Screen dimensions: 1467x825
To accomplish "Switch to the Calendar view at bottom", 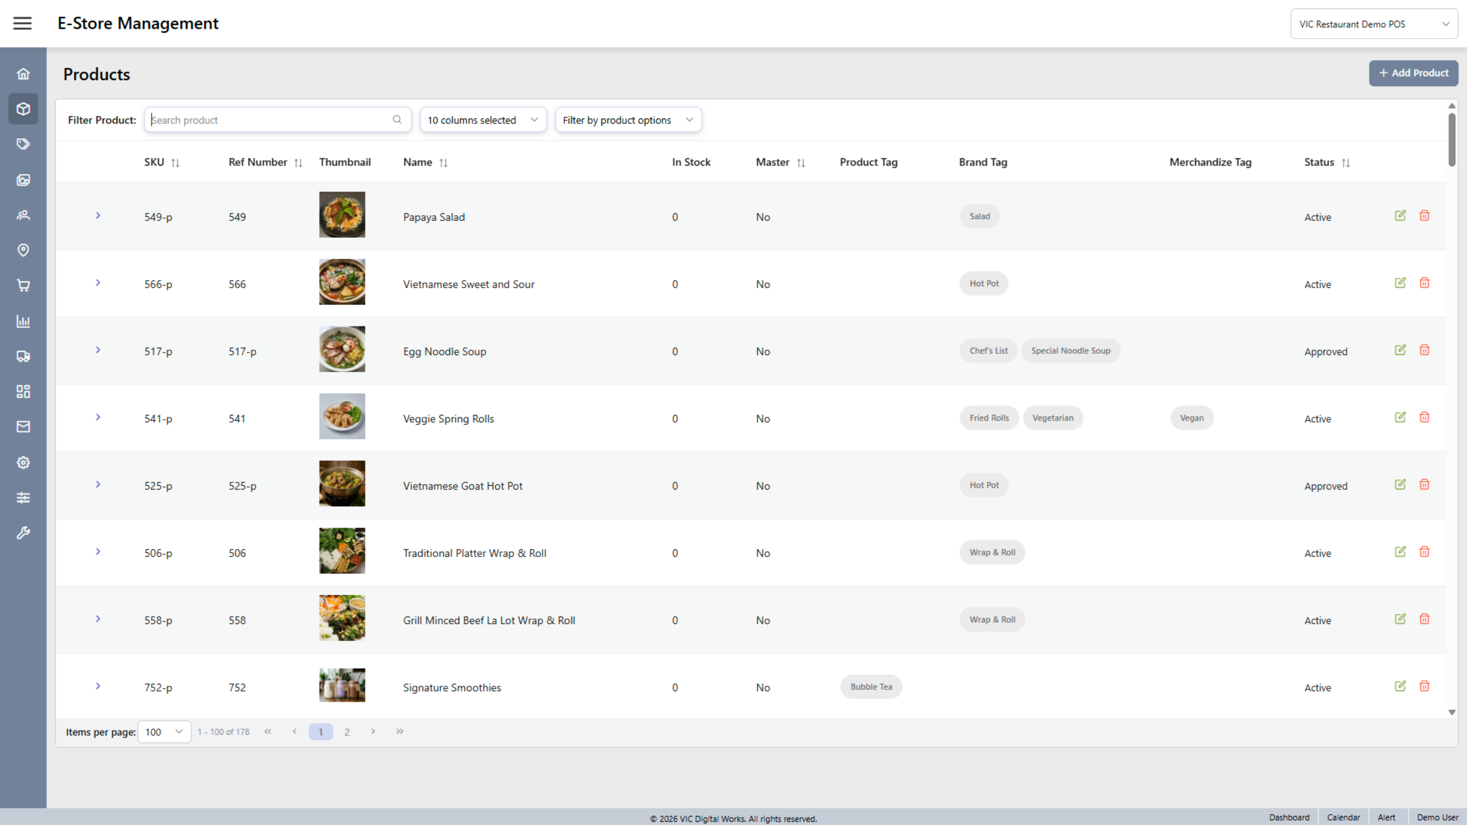I will (x=1343, y=817).
